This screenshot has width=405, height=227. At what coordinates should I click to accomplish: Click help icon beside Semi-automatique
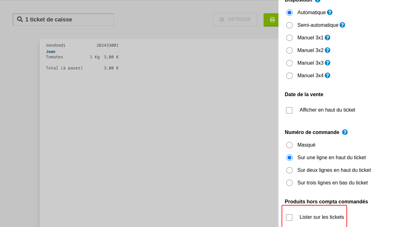pos(342,25)
